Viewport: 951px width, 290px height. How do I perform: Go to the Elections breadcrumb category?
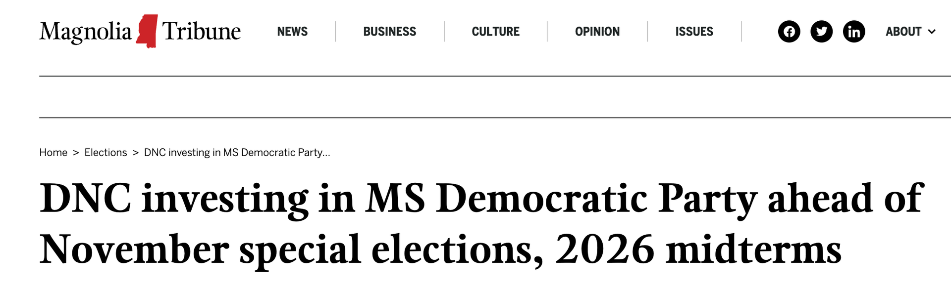(106, 153)
